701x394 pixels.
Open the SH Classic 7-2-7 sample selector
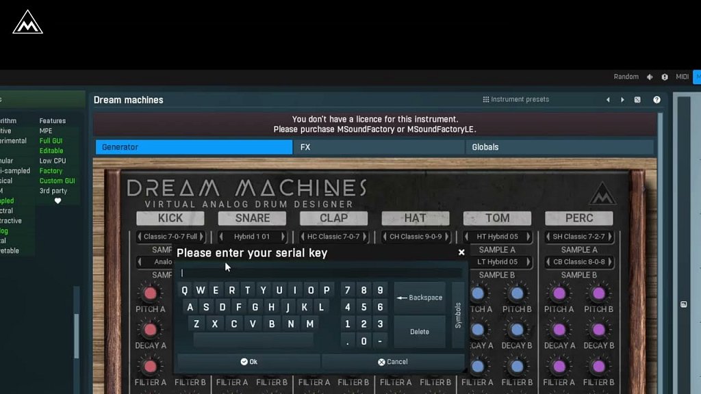(579, 237)
